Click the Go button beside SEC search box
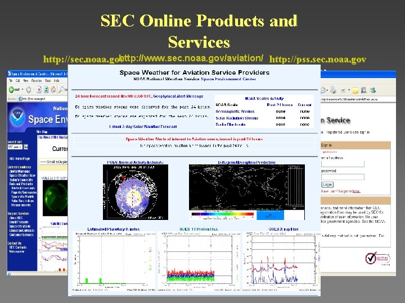The height and width of the screenshot is (303, 405). tap(26, 147)
